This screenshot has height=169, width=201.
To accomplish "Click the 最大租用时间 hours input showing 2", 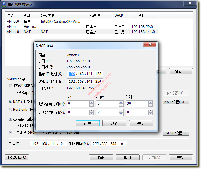I will [107, 112].
